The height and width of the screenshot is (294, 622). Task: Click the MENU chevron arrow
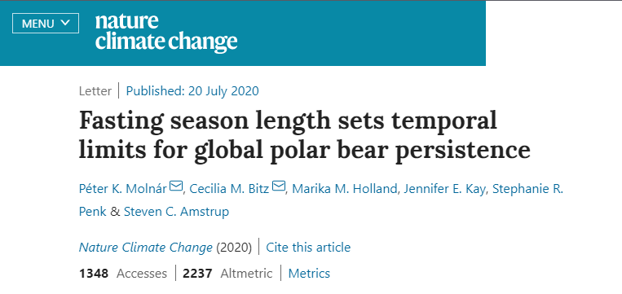[x=65, y=23]
